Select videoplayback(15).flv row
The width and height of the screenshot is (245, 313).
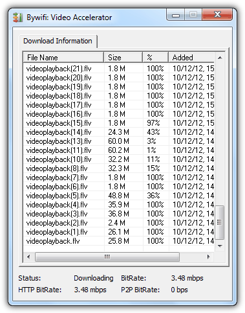click(119, 123)
